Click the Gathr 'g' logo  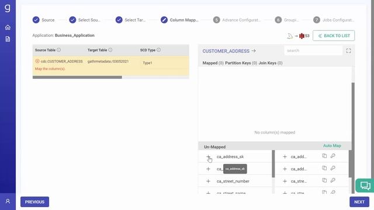pos(8,8)
